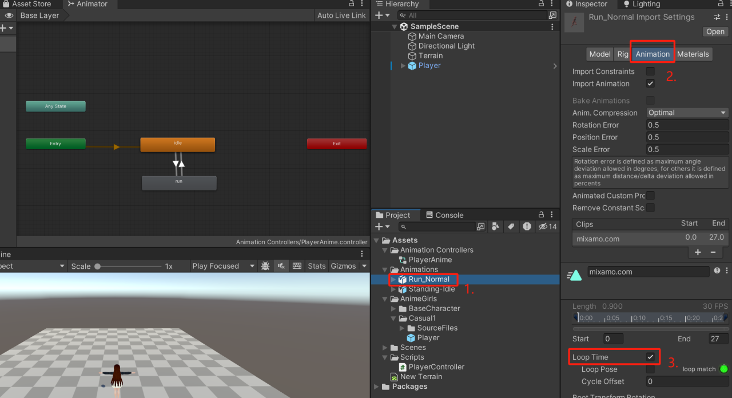
Task: Expand the Run_Normal asset arrow
Action: [393, 280]
